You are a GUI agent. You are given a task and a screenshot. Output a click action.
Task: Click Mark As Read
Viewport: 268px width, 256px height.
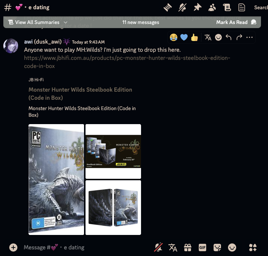pyautogui.click(x=236, y=22)
